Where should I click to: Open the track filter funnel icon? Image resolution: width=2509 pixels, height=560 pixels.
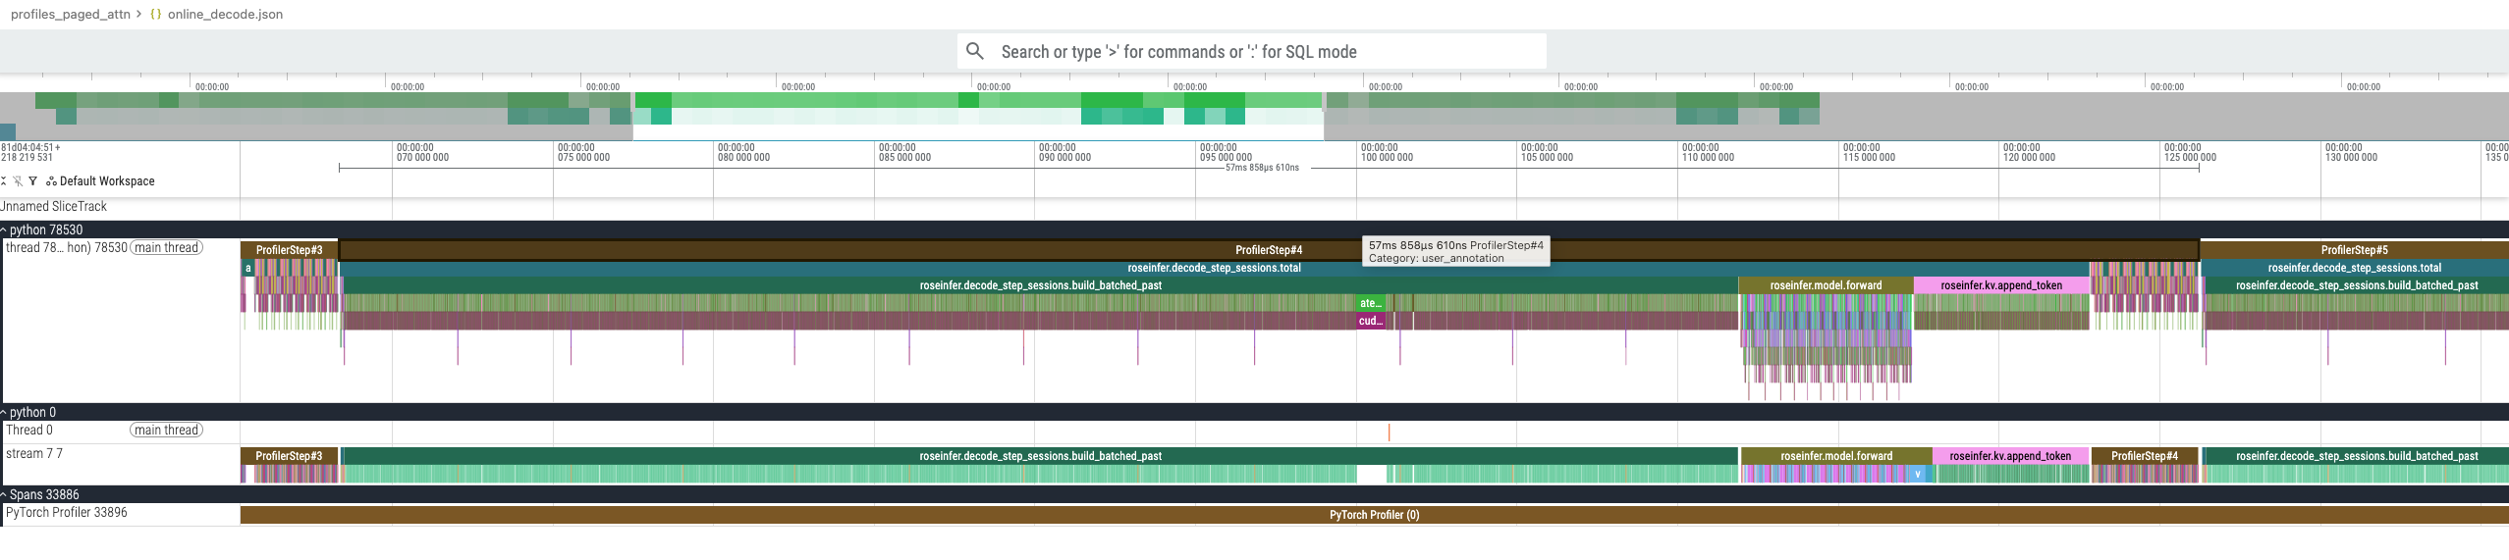[x=32, y=181]
